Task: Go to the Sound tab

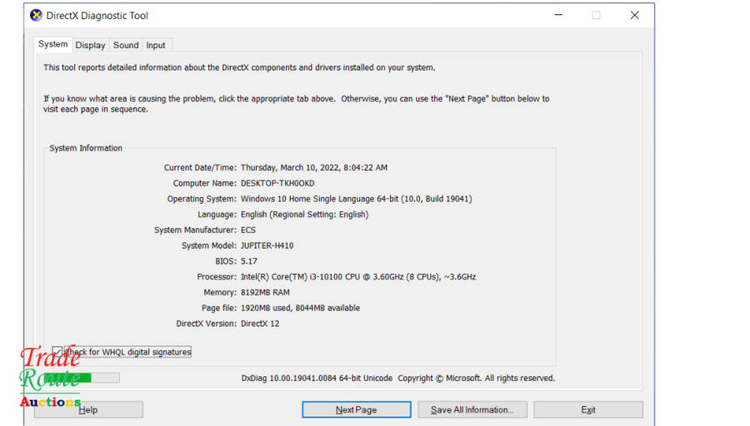Action: [x=126, y=46]
